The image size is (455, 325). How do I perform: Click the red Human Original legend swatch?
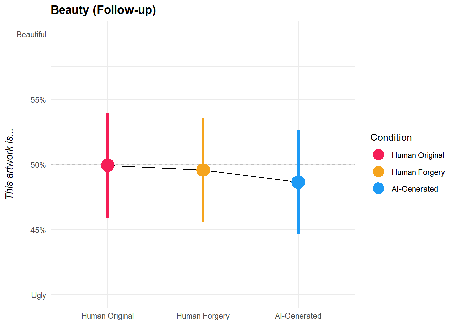[378, 155]
